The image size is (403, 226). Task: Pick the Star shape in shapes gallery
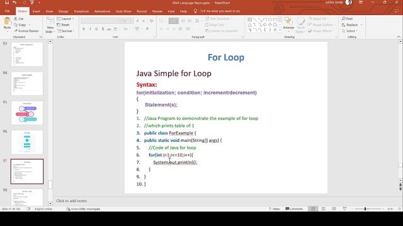(x=275, y=30)
